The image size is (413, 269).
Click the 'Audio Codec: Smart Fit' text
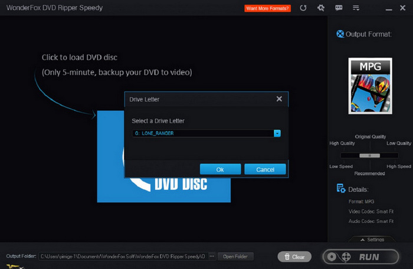pyautogui.click(x=371, y=221)
